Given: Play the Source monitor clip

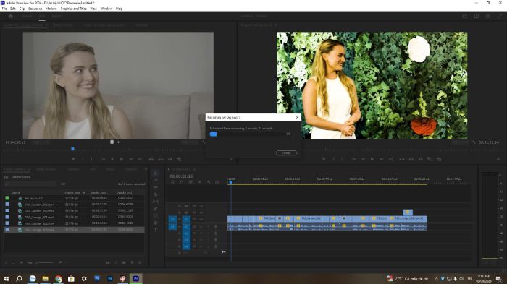Looking at the screenshot, I should pyautogui.click(x=122, y=159).
